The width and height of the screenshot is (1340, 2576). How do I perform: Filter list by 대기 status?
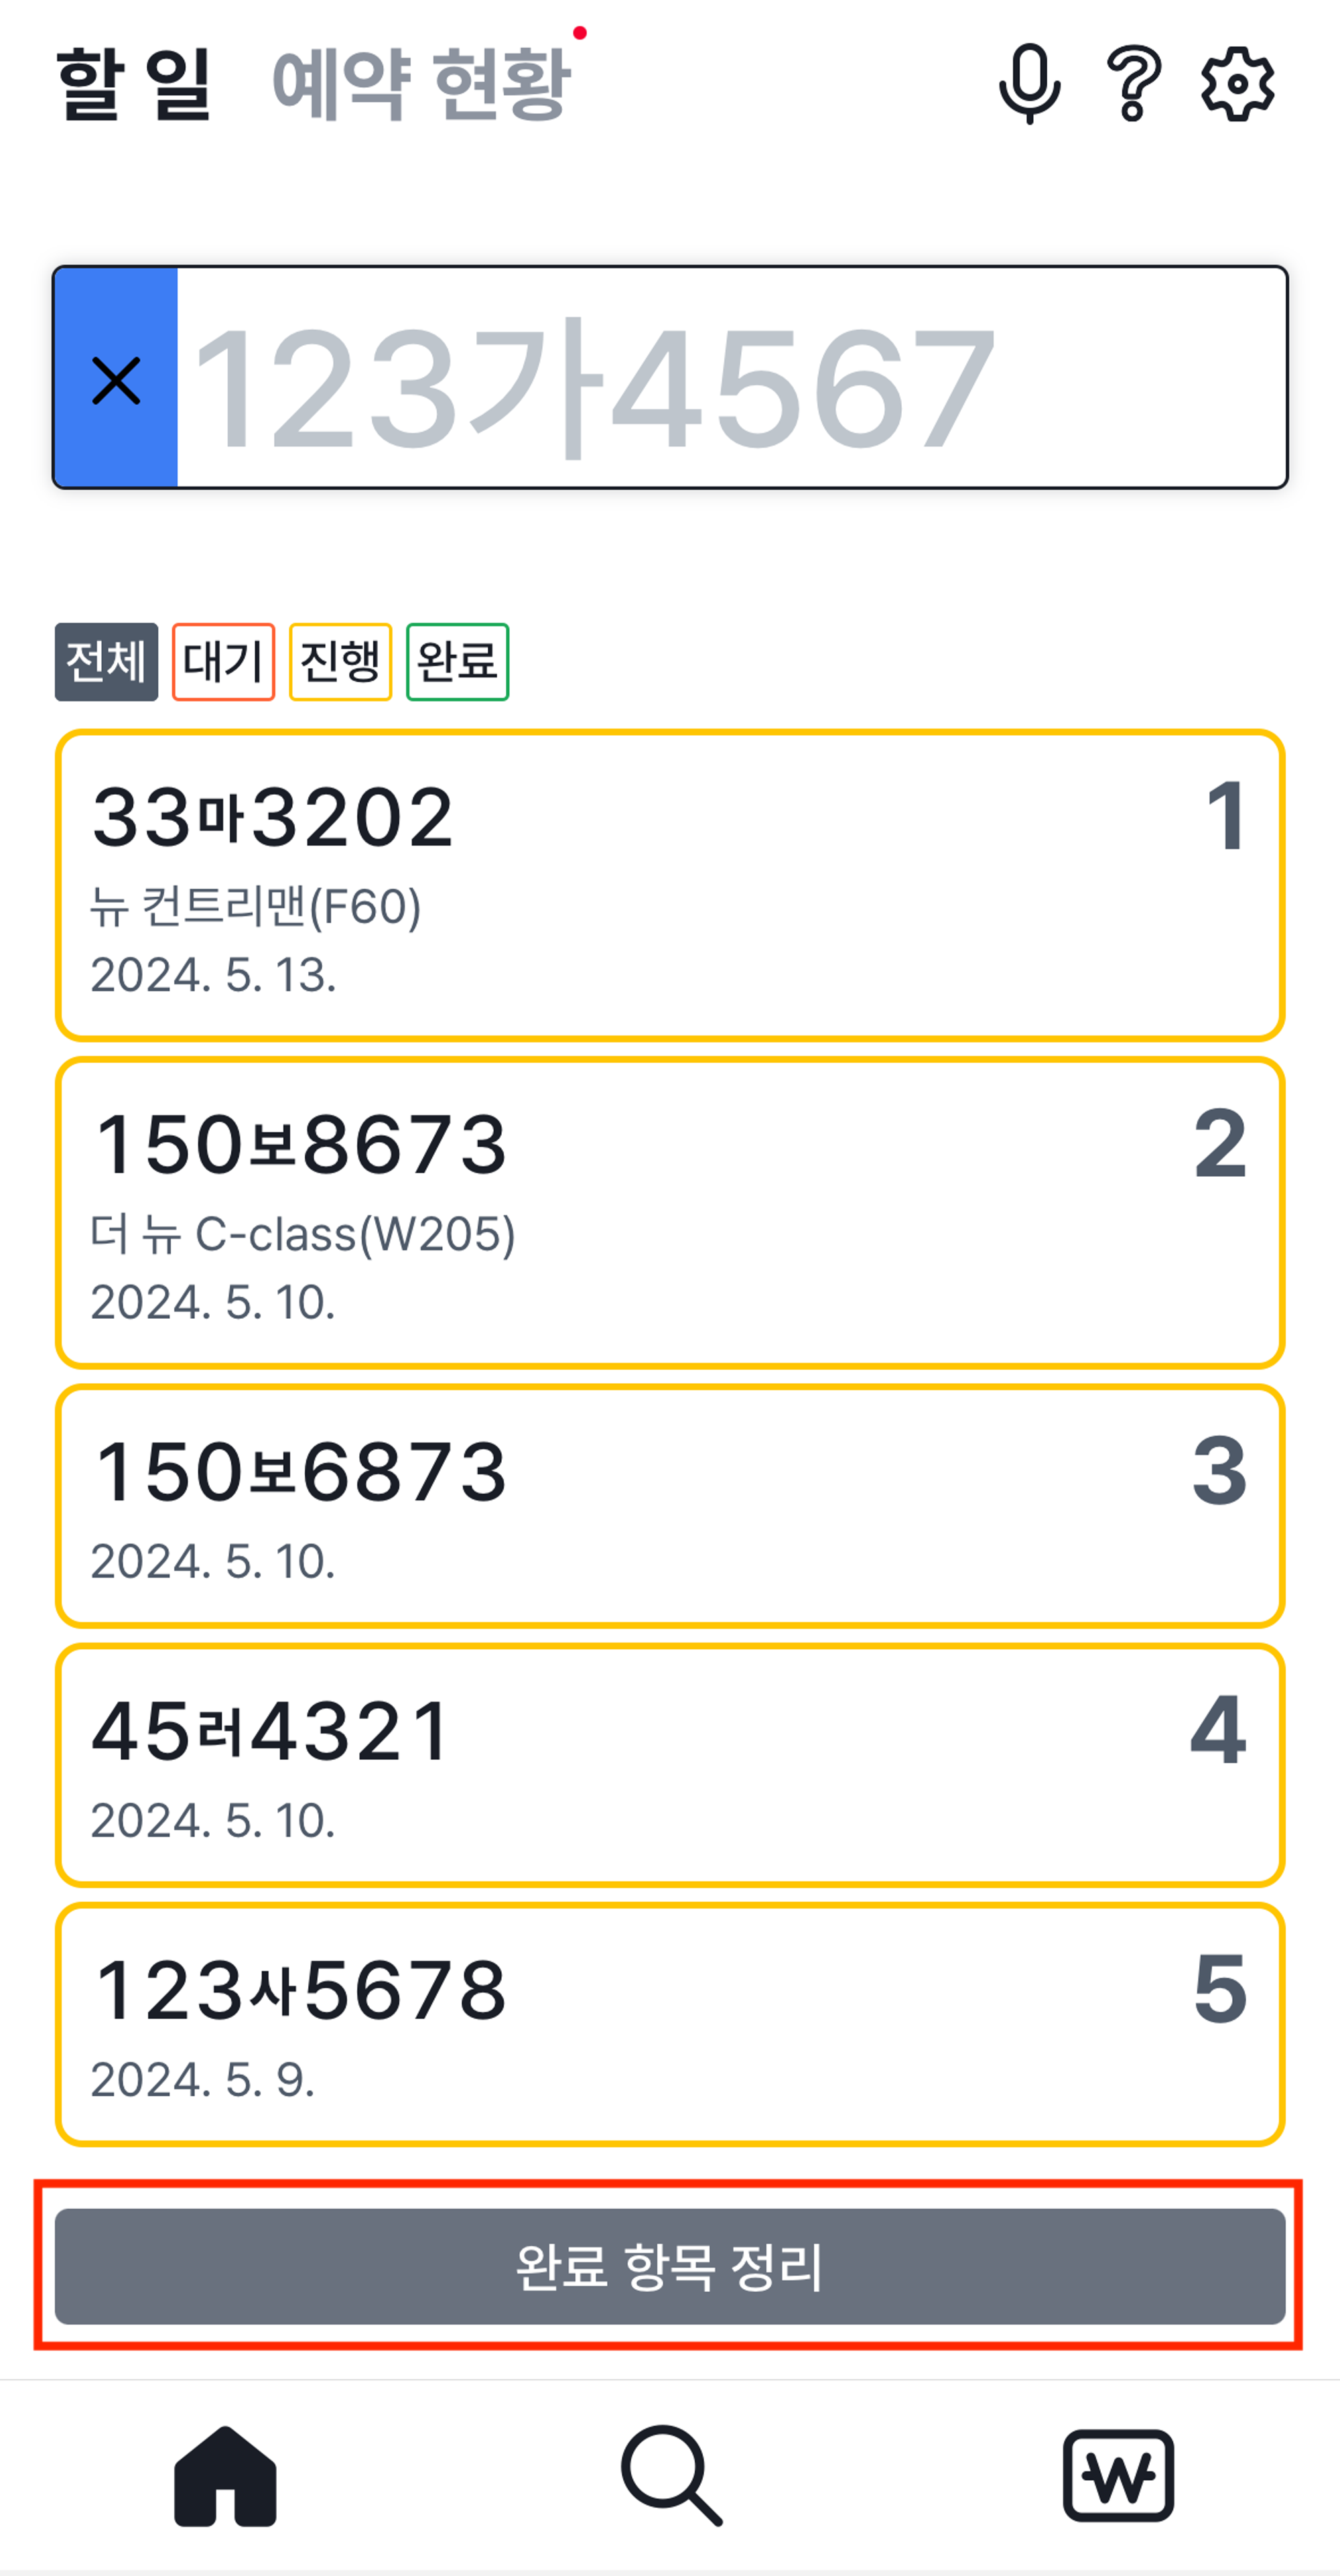tap(223, 662)
